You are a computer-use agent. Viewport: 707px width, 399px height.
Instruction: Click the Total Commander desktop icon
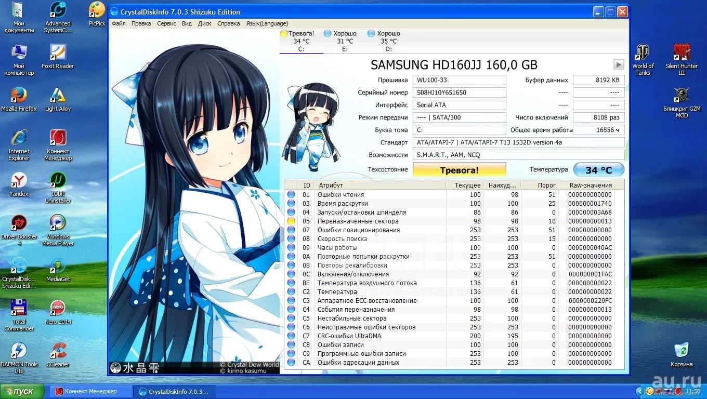pyautogui.click(x=19, y=316)
